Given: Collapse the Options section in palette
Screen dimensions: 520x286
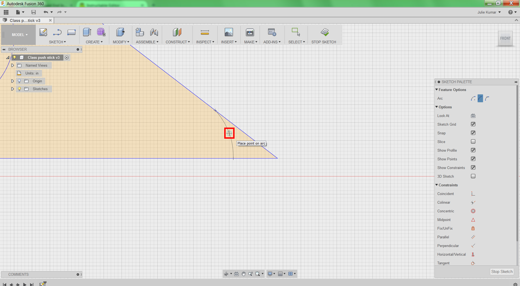Looking at the screenshot, I should [x=437, y=107].
